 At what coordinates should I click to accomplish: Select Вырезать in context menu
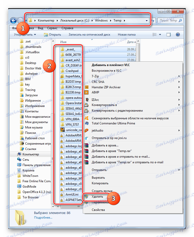[x=98, y=178]
